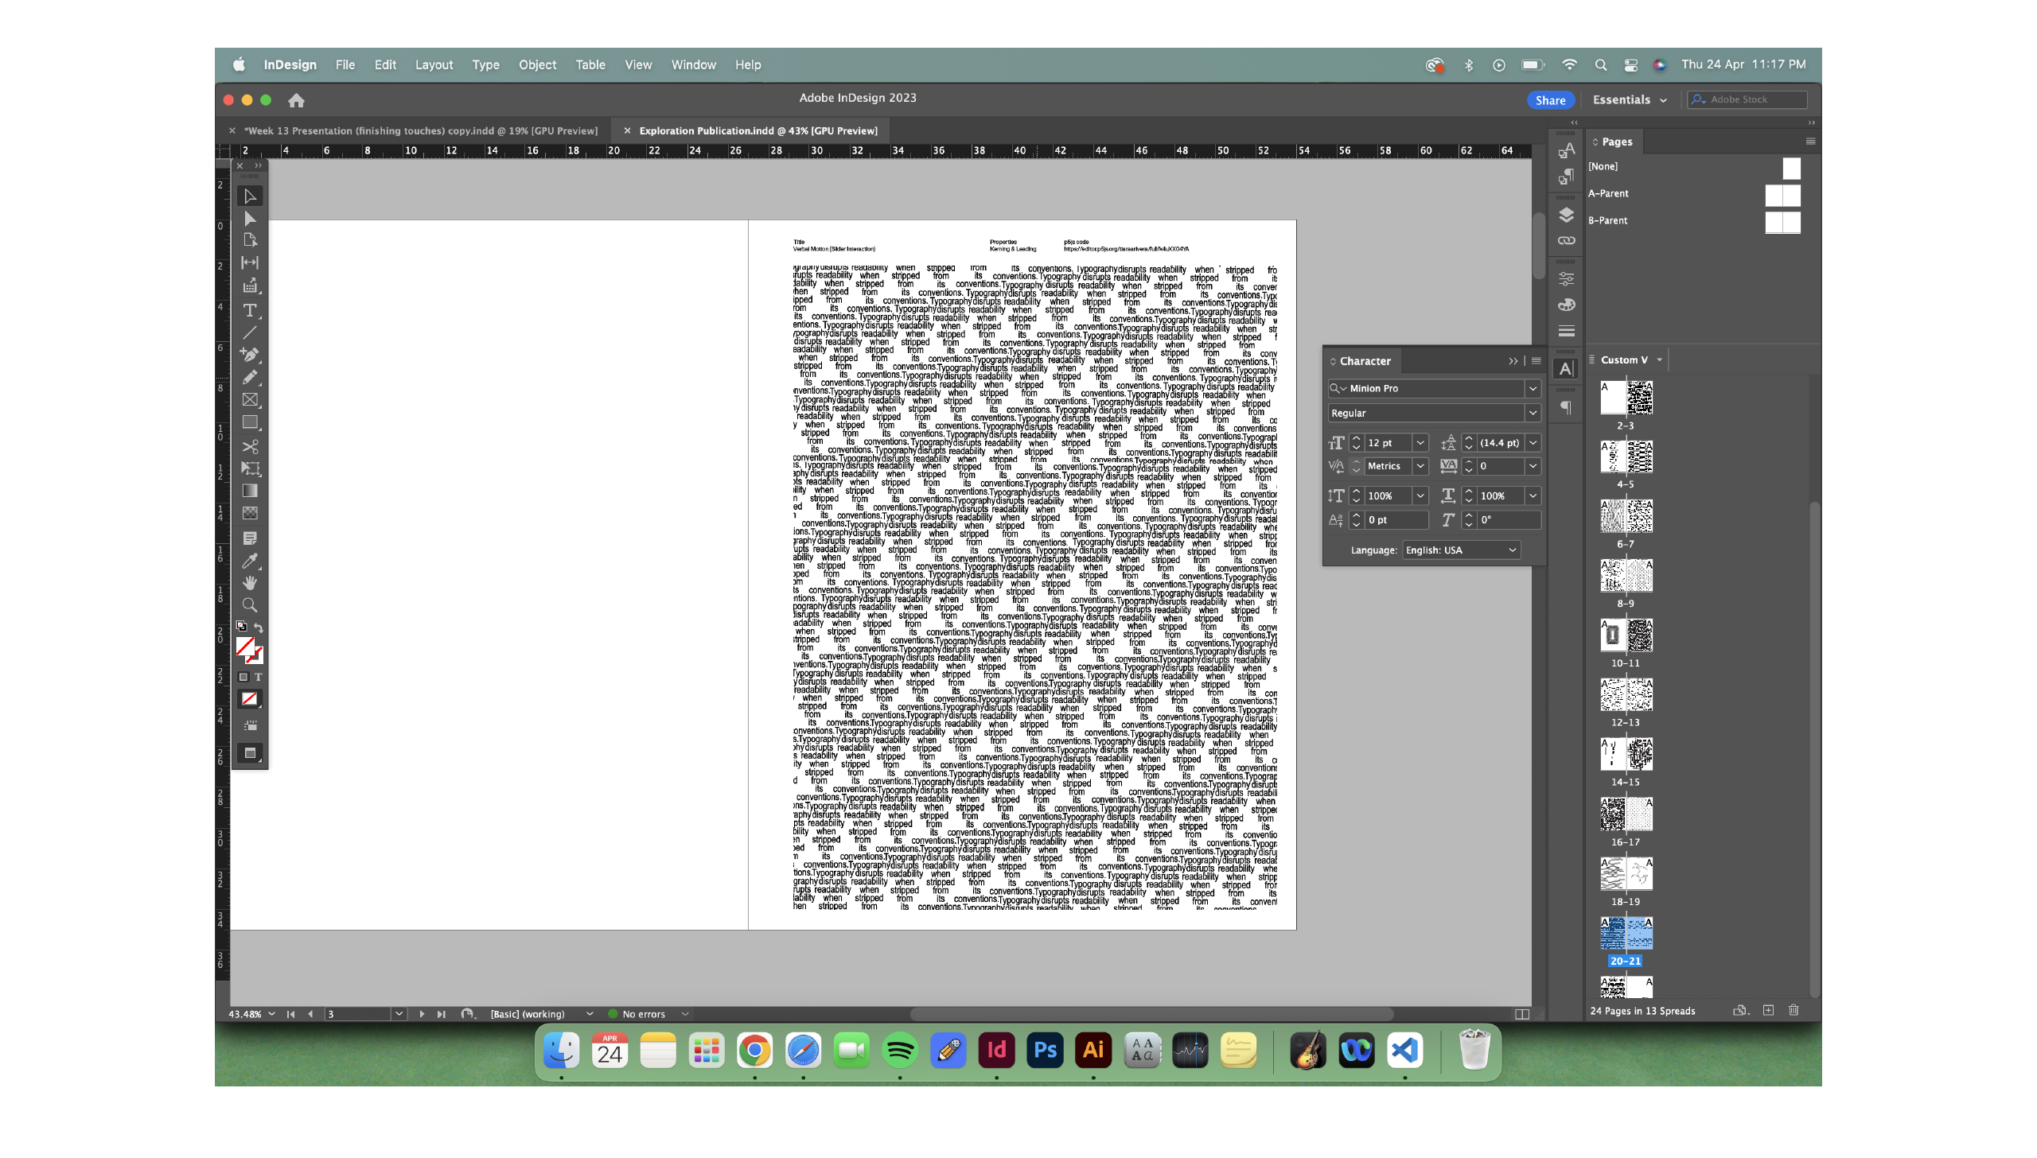Screen dimensions: 2037x1158
Task: Select the Direct Selection tool
Action: click(x=250, y=218)
